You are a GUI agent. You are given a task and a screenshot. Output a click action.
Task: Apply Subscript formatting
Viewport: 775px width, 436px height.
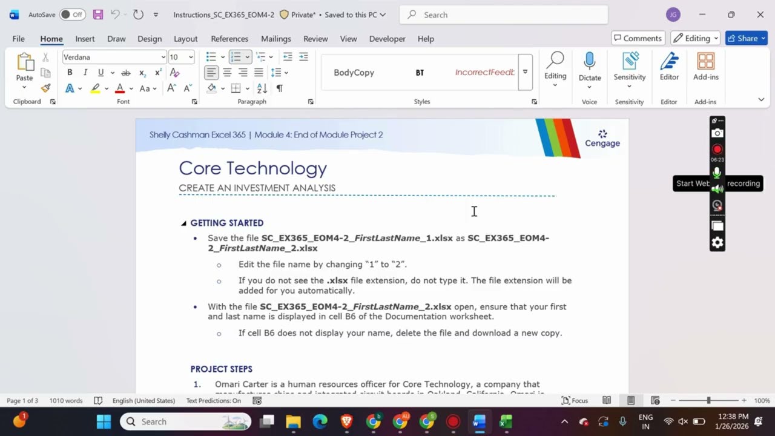[142, 73]
